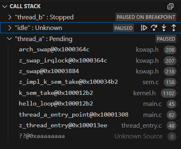Open frame thread_a_entry_point@0x10001308
181x149 pixels.
tap(90, 115)
